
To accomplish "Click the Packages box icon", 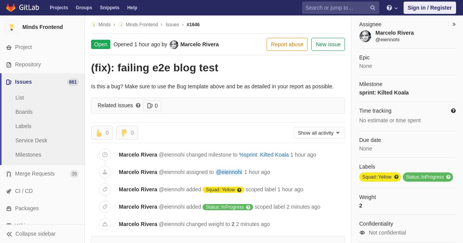I will (x=9, y=209).
